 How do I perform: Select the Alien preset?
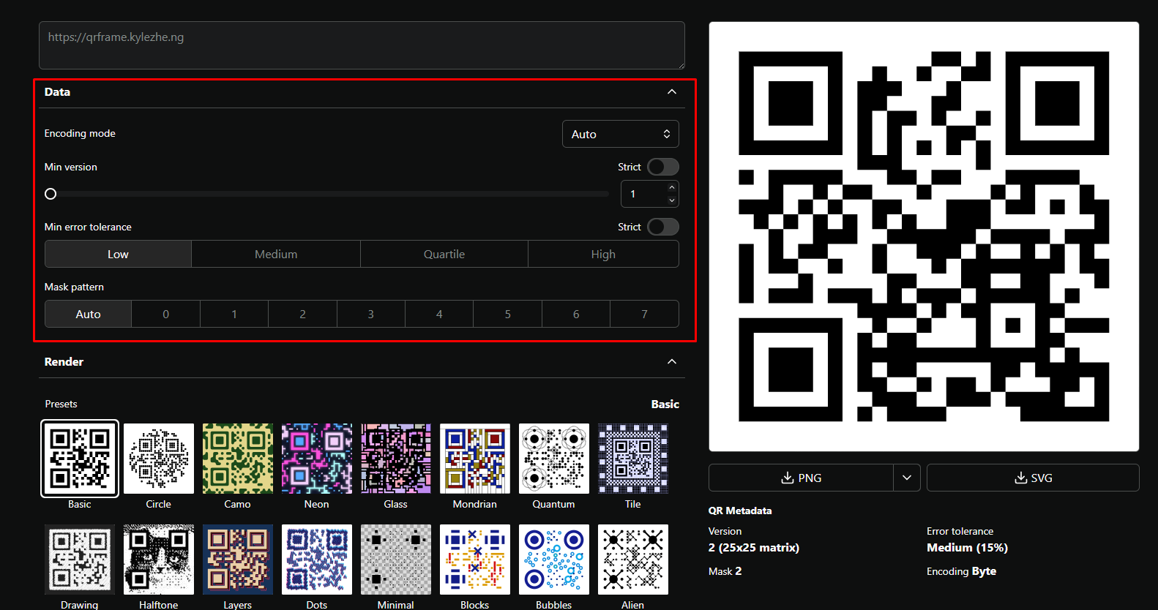633,560
